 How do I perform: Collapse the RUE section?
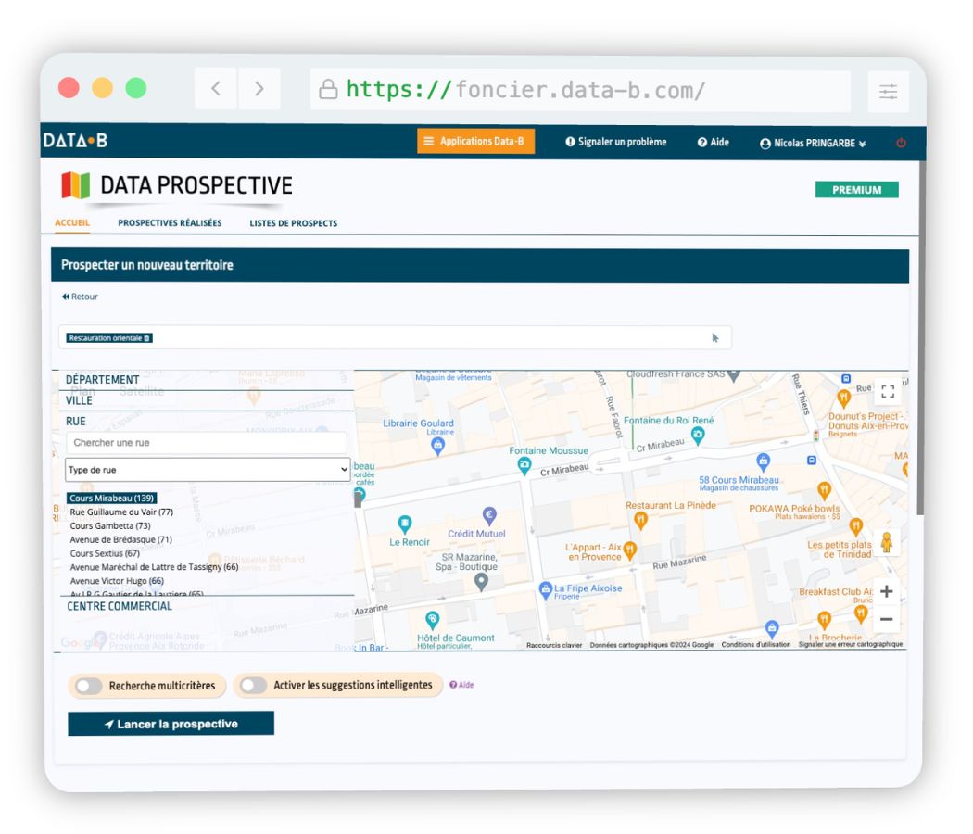[x=76, y=422]
